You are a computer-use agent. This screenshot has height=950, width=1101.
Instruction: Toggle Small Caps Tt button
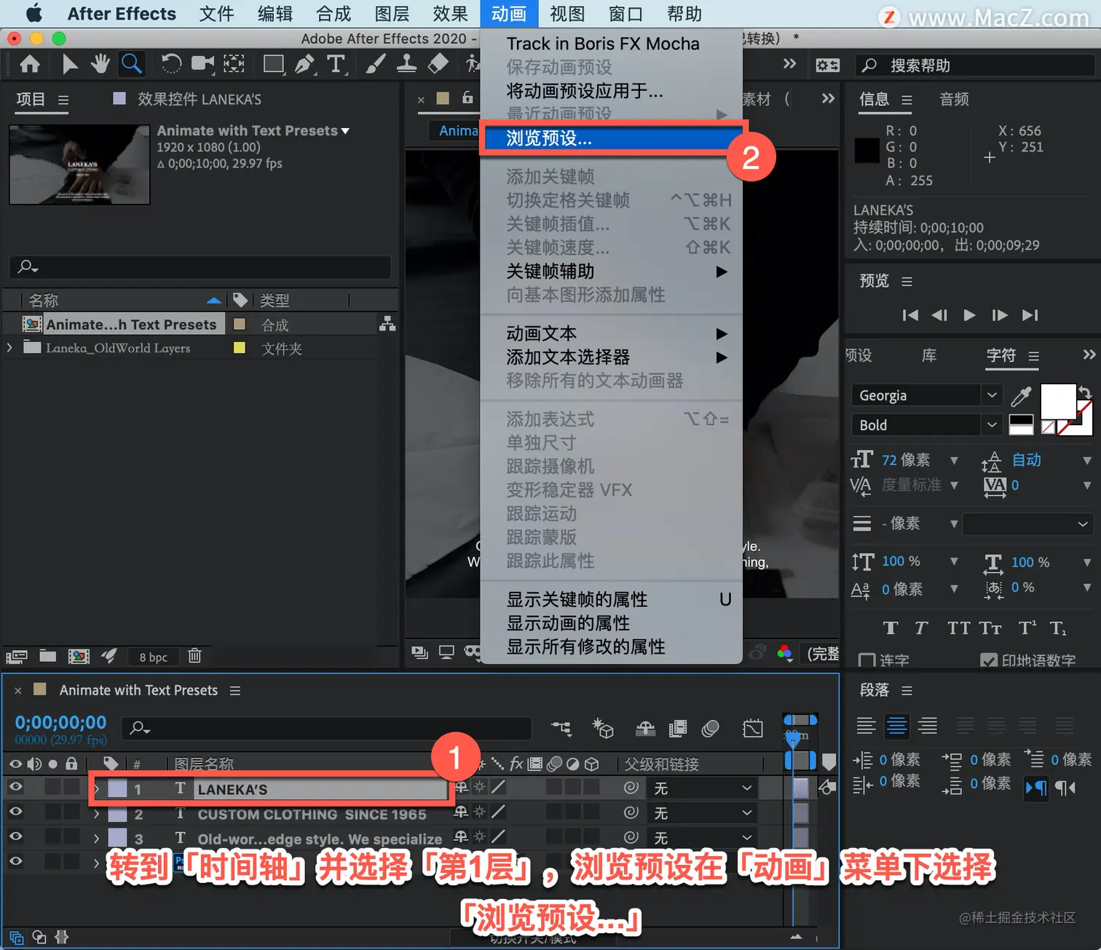990,628
